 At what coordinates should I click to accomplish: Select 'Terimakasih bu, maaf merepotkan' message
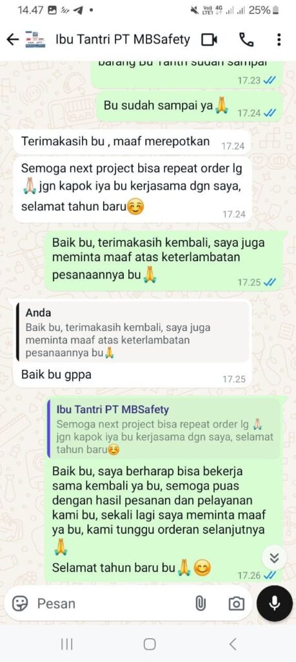coord(115,142)
